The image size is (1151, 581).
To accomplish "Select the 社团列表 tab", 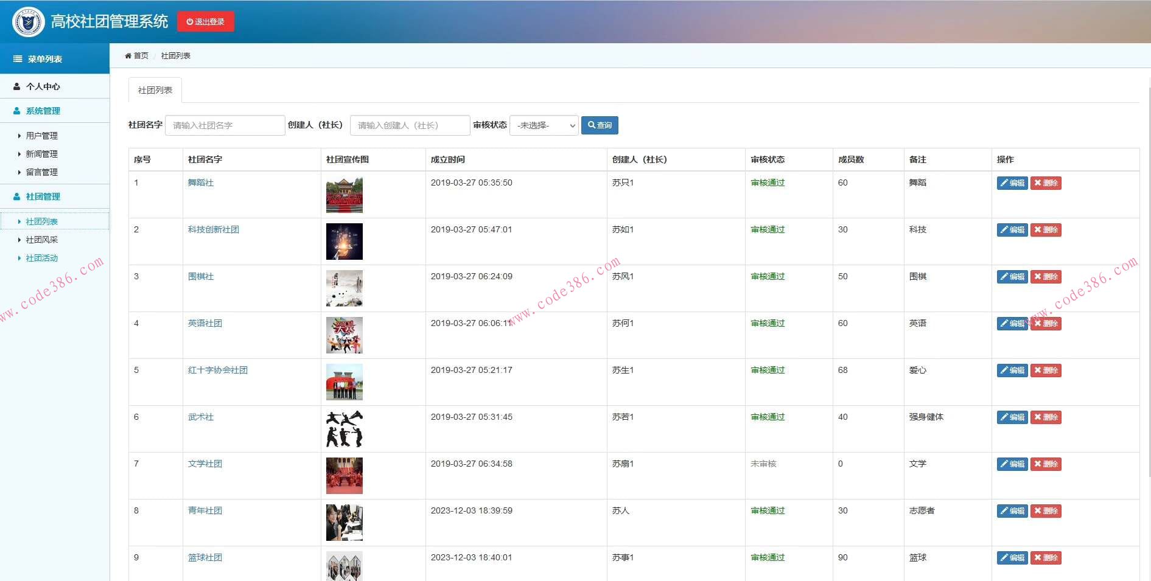I will [x=155, y=90].
